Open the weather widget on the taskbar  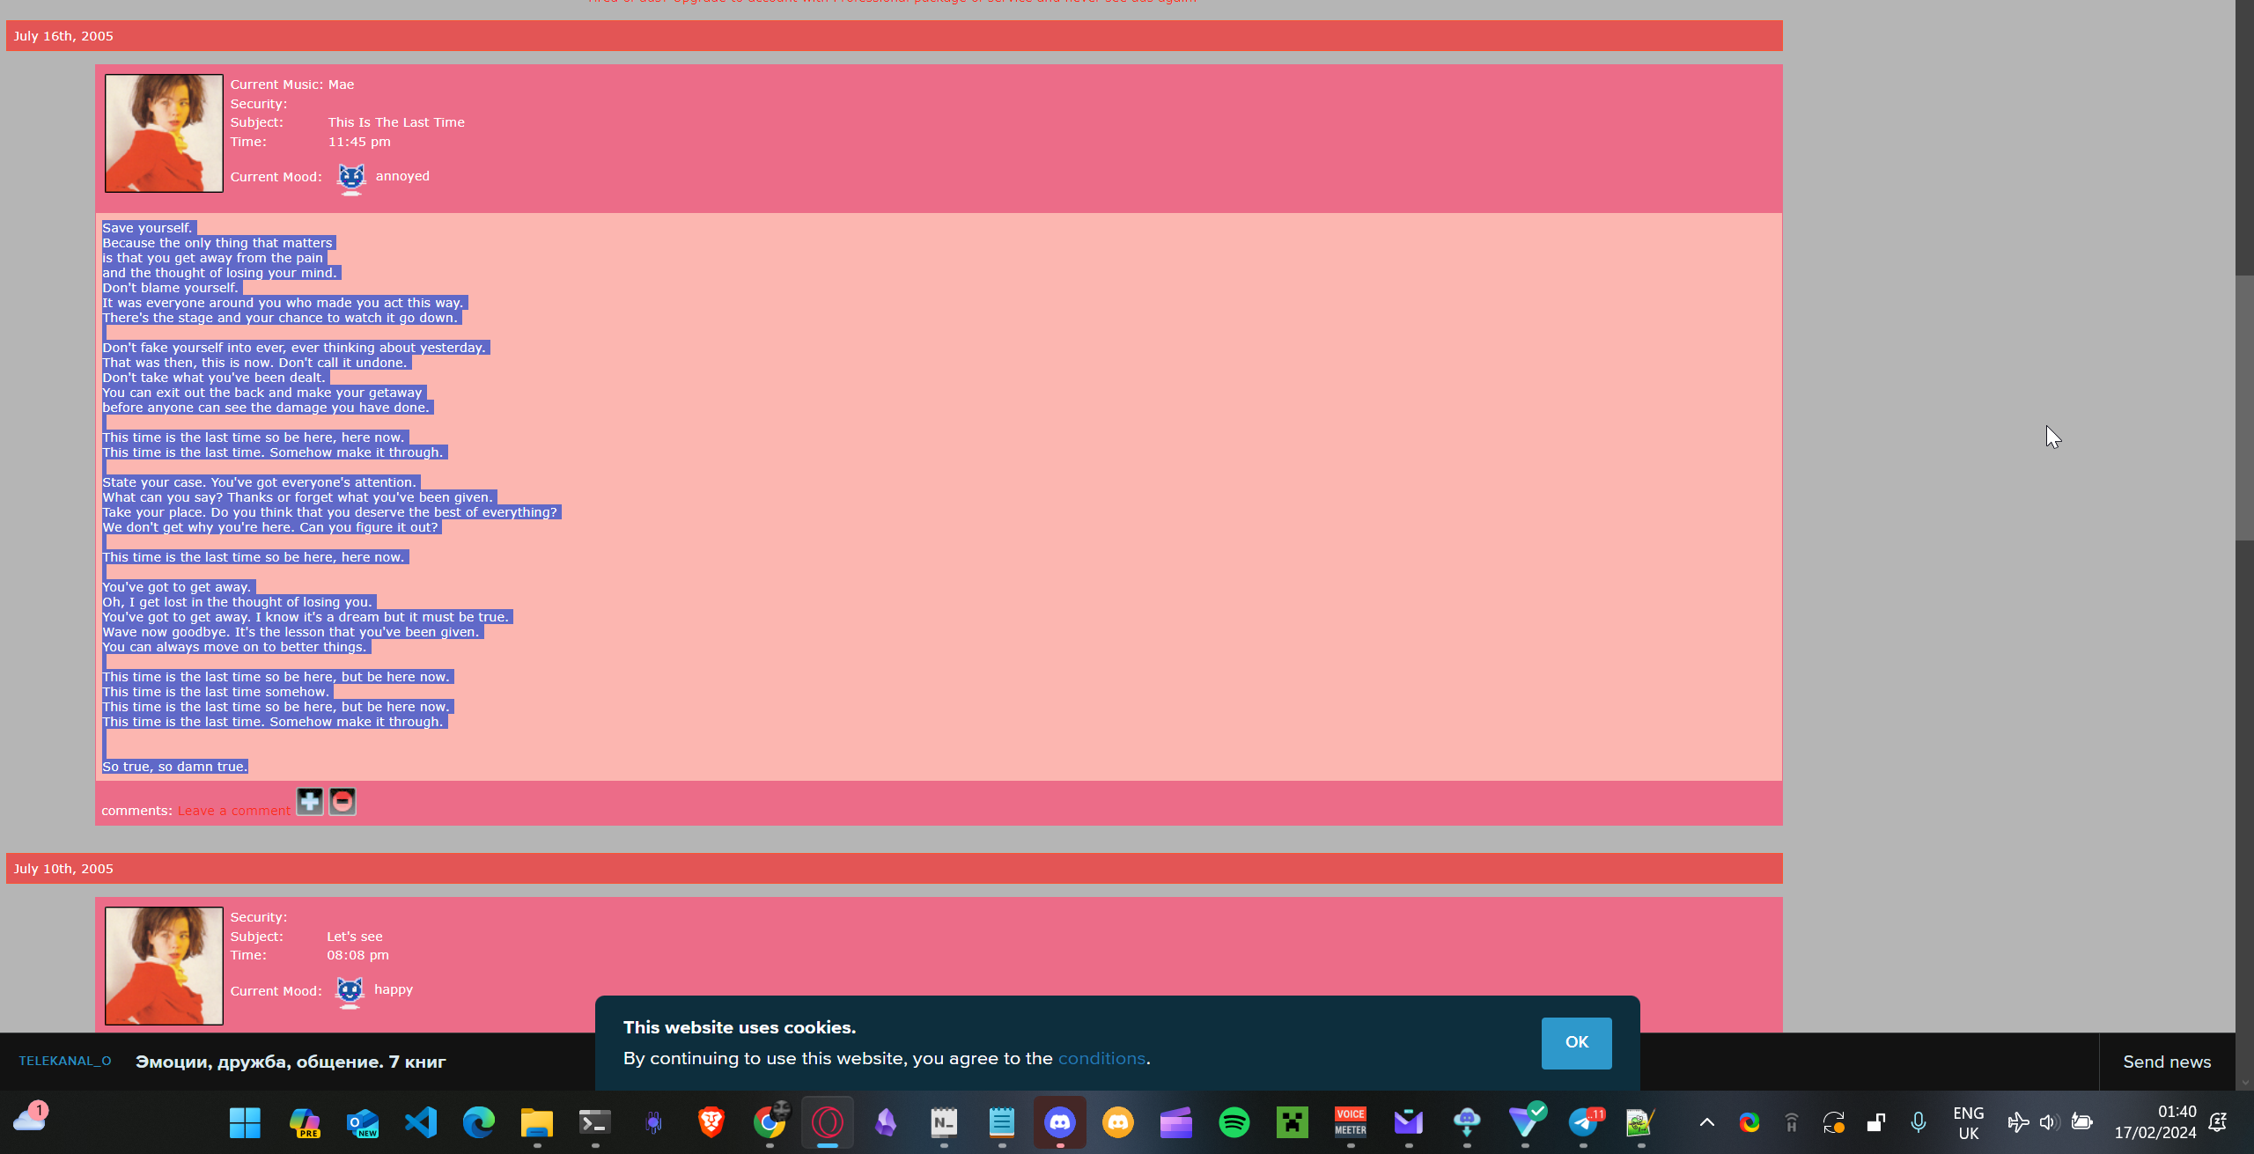pyautogui.click(x=30, y=1120)
